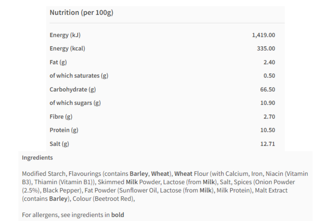Select the Energy (kJ) row label
This screenshot has width=331, height=221.
coord(65,35)
